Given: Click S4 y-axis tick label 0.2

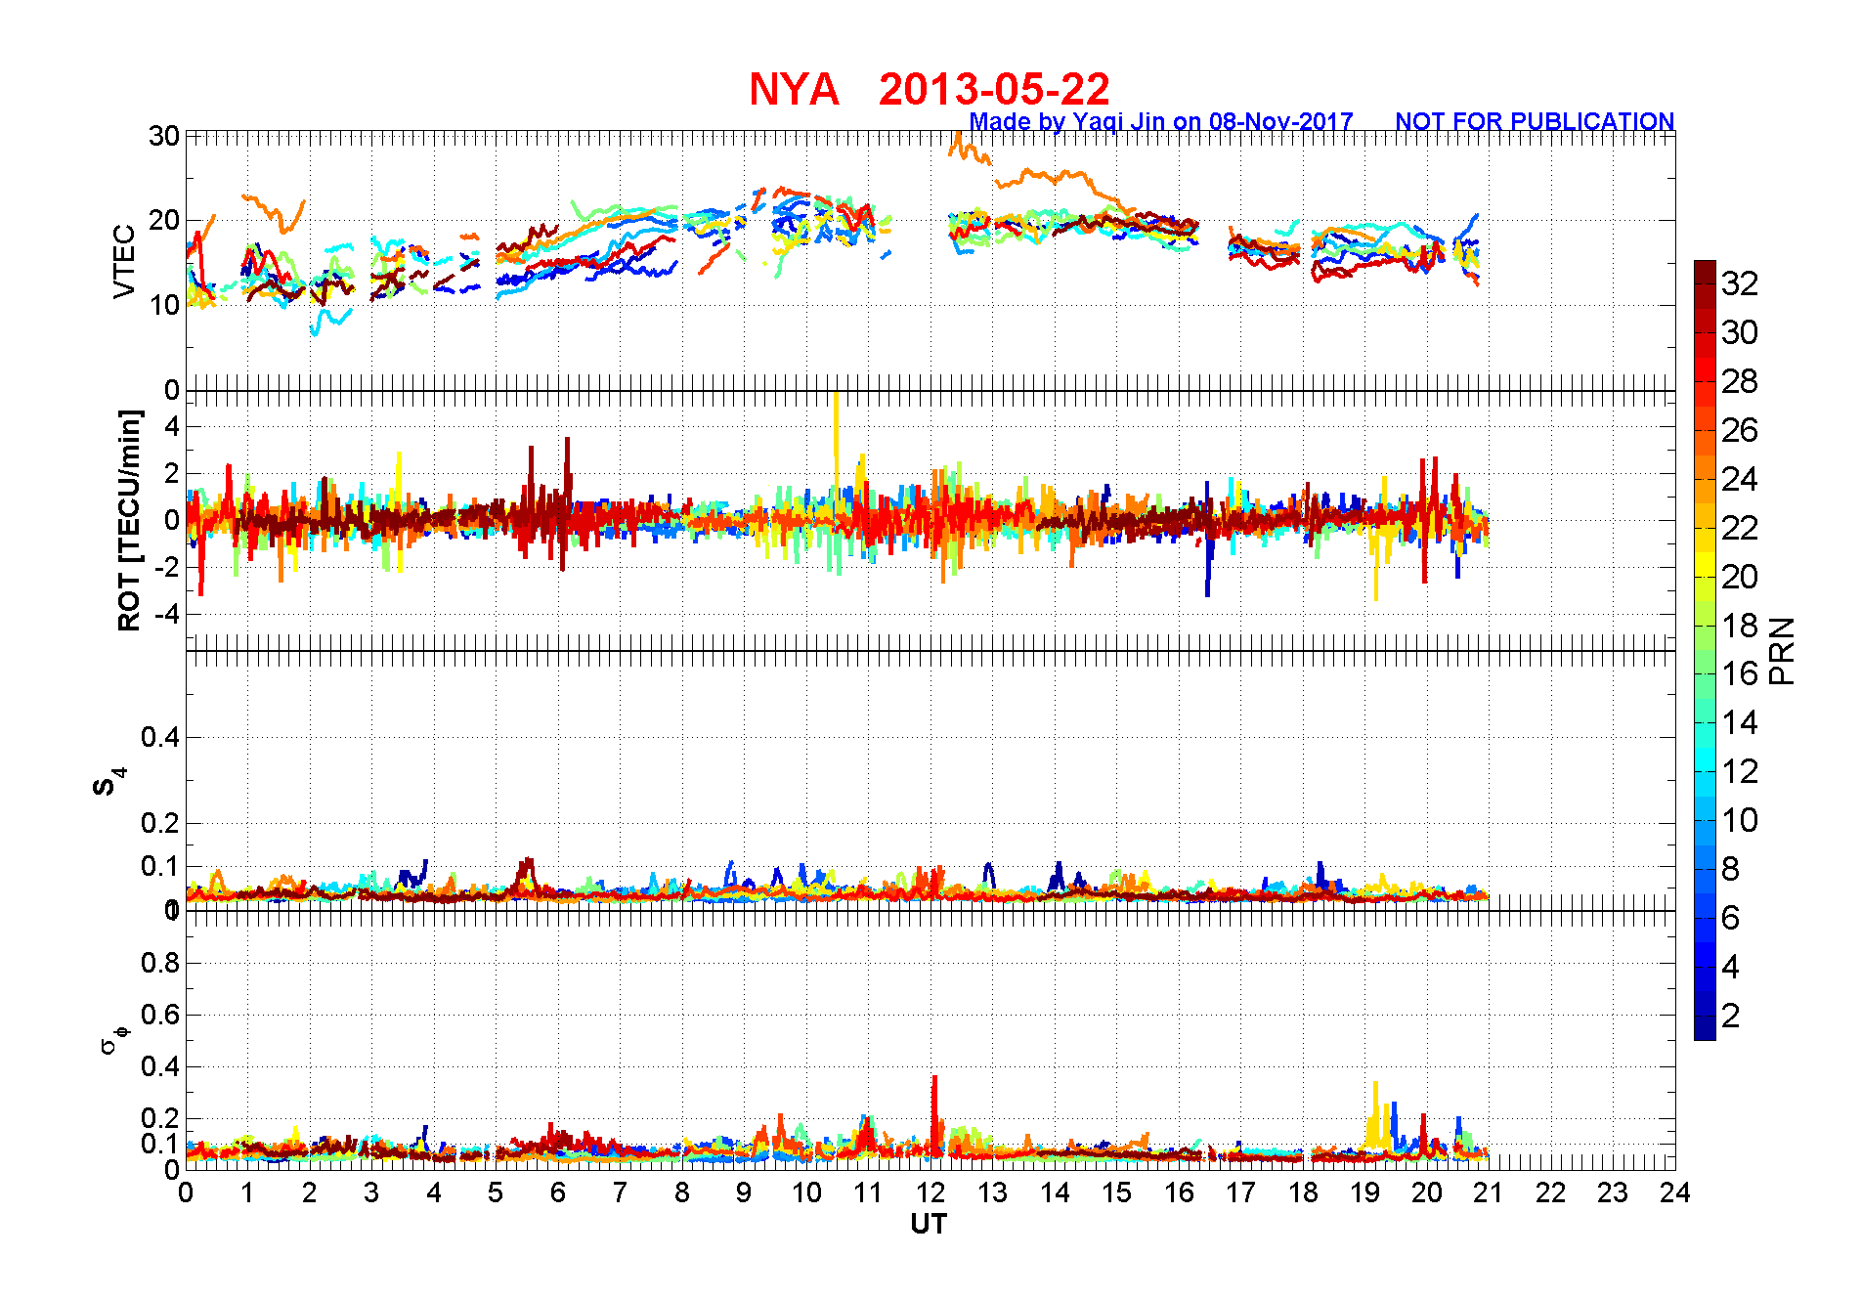Looking at the screenshot, I should point(161,823).
